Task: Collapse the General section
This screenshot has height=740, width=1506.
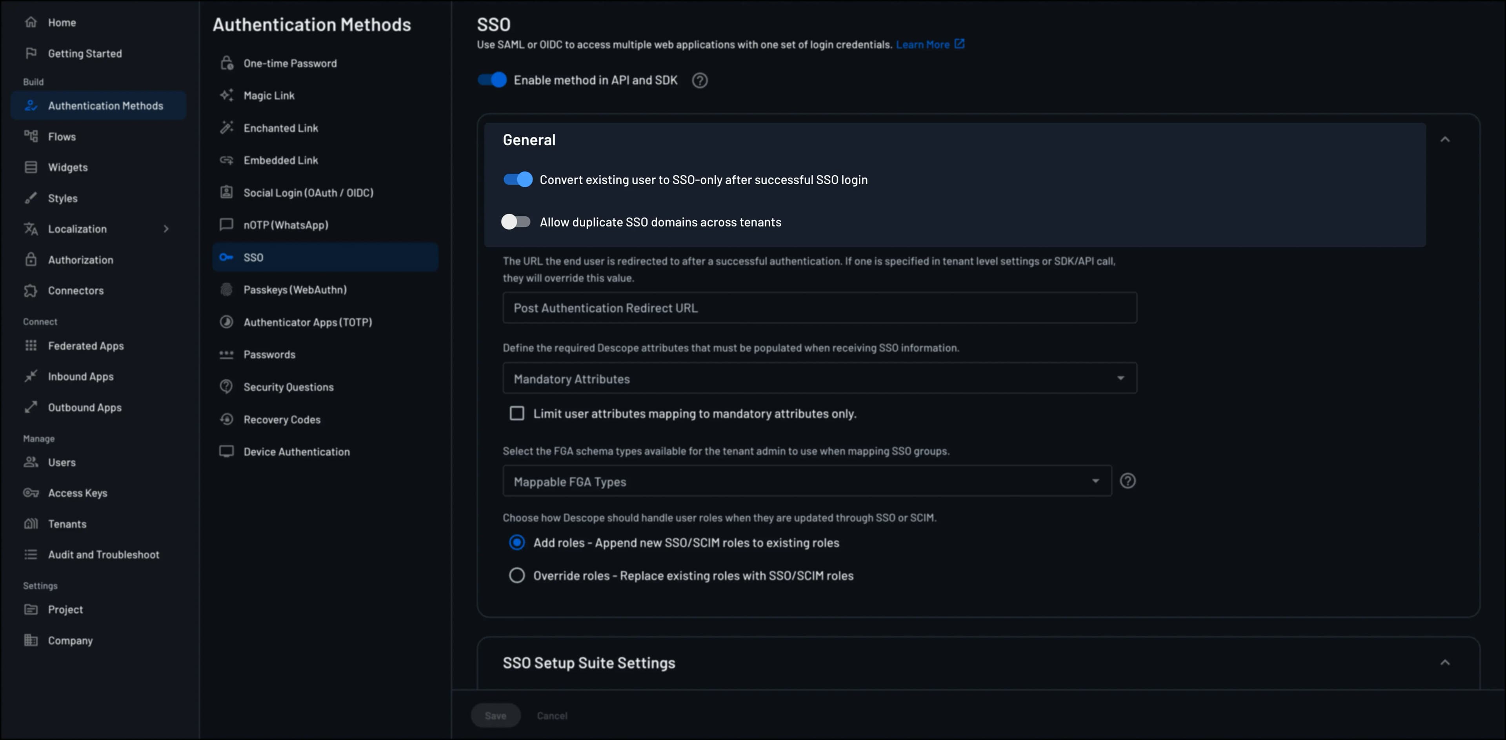Action: [x=1445, y=139]
